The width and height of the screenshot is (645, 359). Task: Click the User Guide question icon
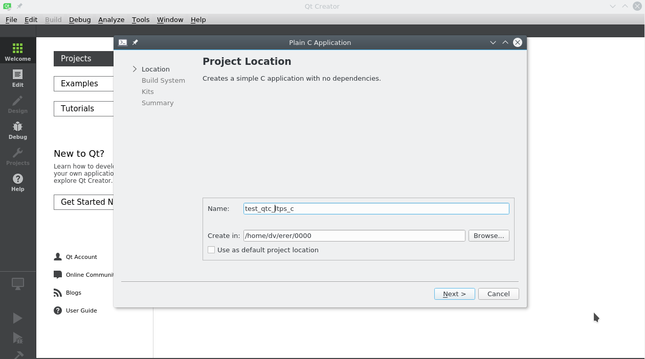click(x=58, y=310)
